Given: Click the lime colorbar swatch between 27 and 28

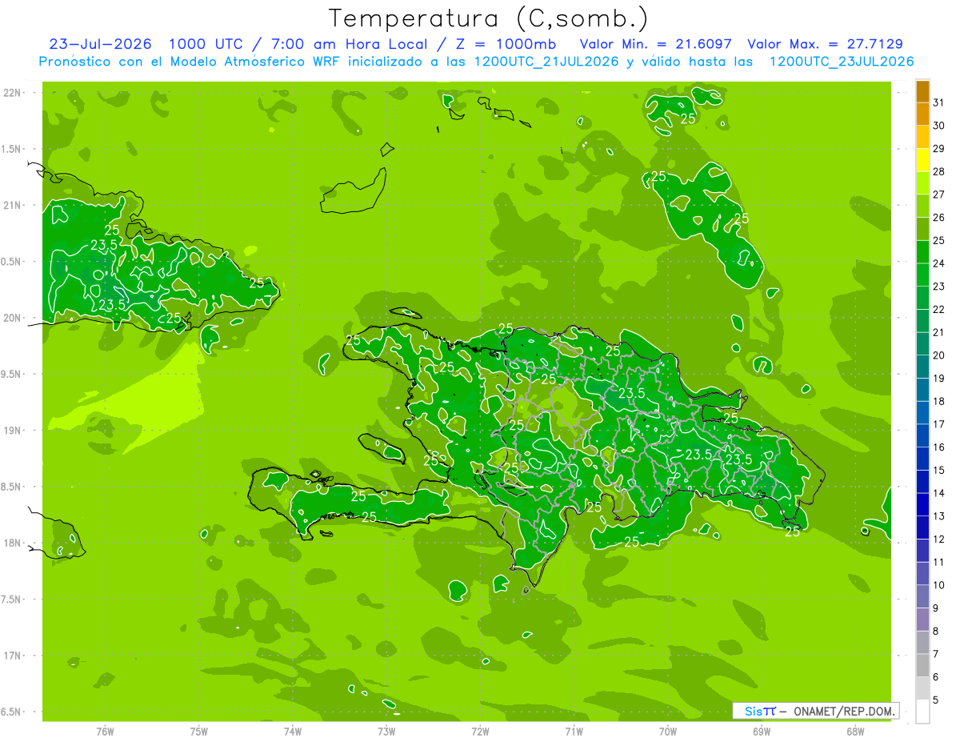Looking at the screenshot, I should tap(922, 183).
